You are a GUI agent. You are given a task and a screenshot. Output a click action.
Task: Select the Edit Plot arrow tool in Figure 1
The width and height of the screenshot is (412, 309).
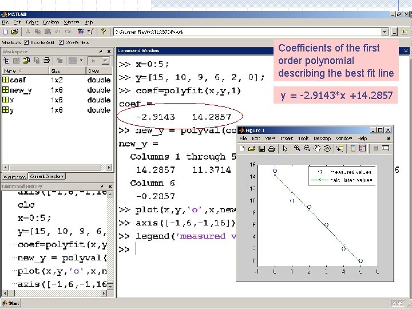point(285,148)
